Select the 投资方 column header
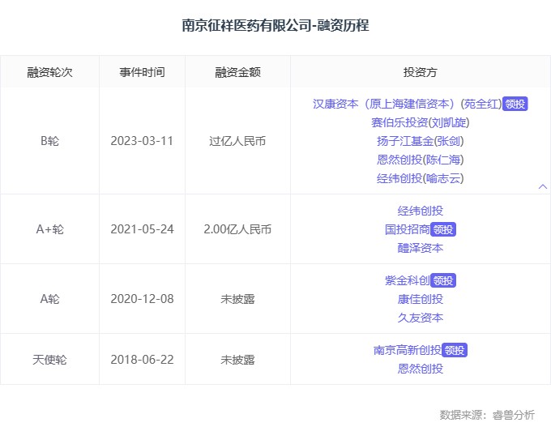 (x=421, y=72)
